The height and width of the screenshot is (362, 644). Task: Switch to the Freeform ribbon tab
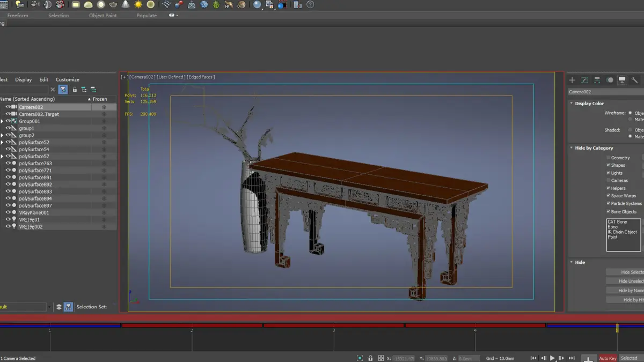[x=18, y=16]
